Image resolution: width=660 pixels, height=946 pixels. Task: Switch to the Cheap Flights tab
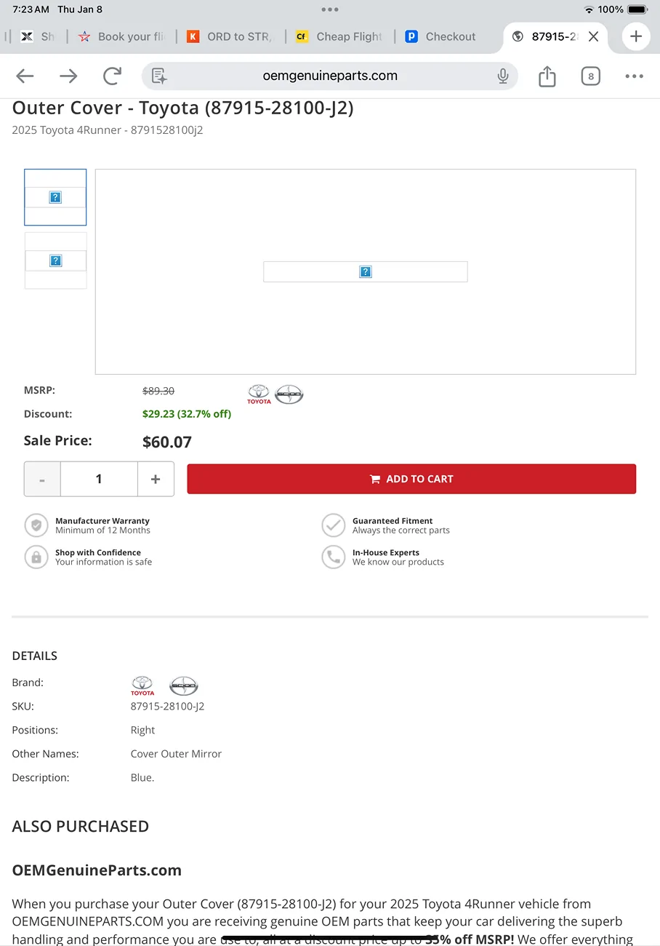[x=339, y=36]
